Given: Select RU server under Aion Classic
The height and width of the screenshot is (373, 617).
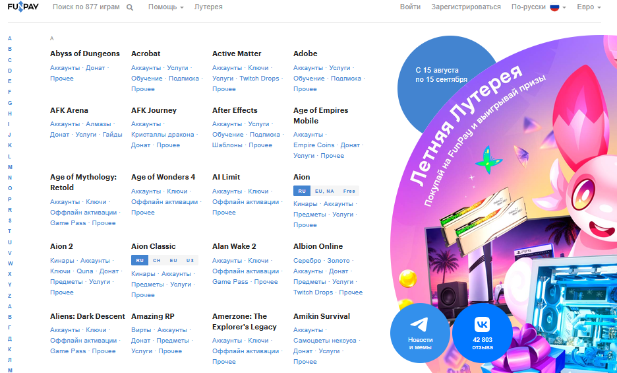Looking at the screenshot, I should point(140,261).
